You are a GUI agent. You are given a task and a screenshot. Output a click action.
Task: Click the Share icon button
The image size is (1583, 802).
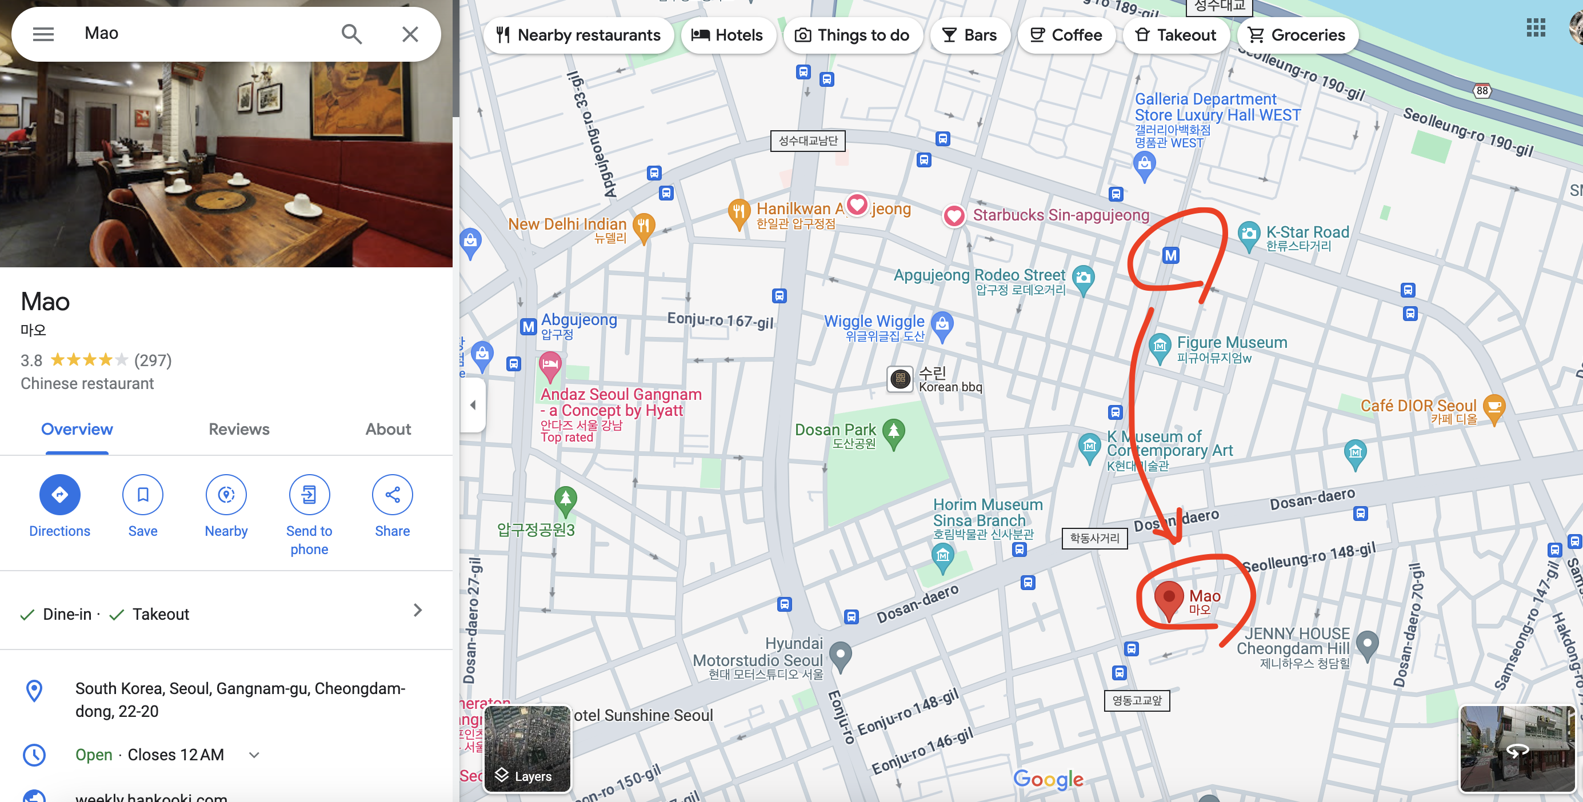tap(392, 494)
